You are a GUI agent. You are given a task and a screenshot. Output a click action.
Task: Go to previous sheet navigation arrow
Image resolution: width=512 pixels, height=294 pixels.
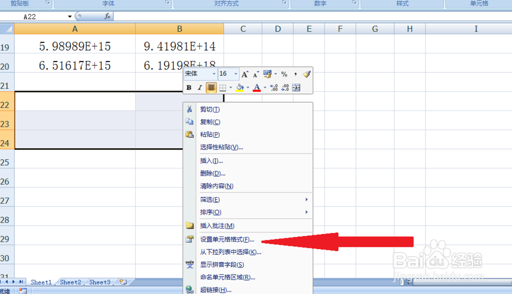pyautogui.click(x=7, y=282)
